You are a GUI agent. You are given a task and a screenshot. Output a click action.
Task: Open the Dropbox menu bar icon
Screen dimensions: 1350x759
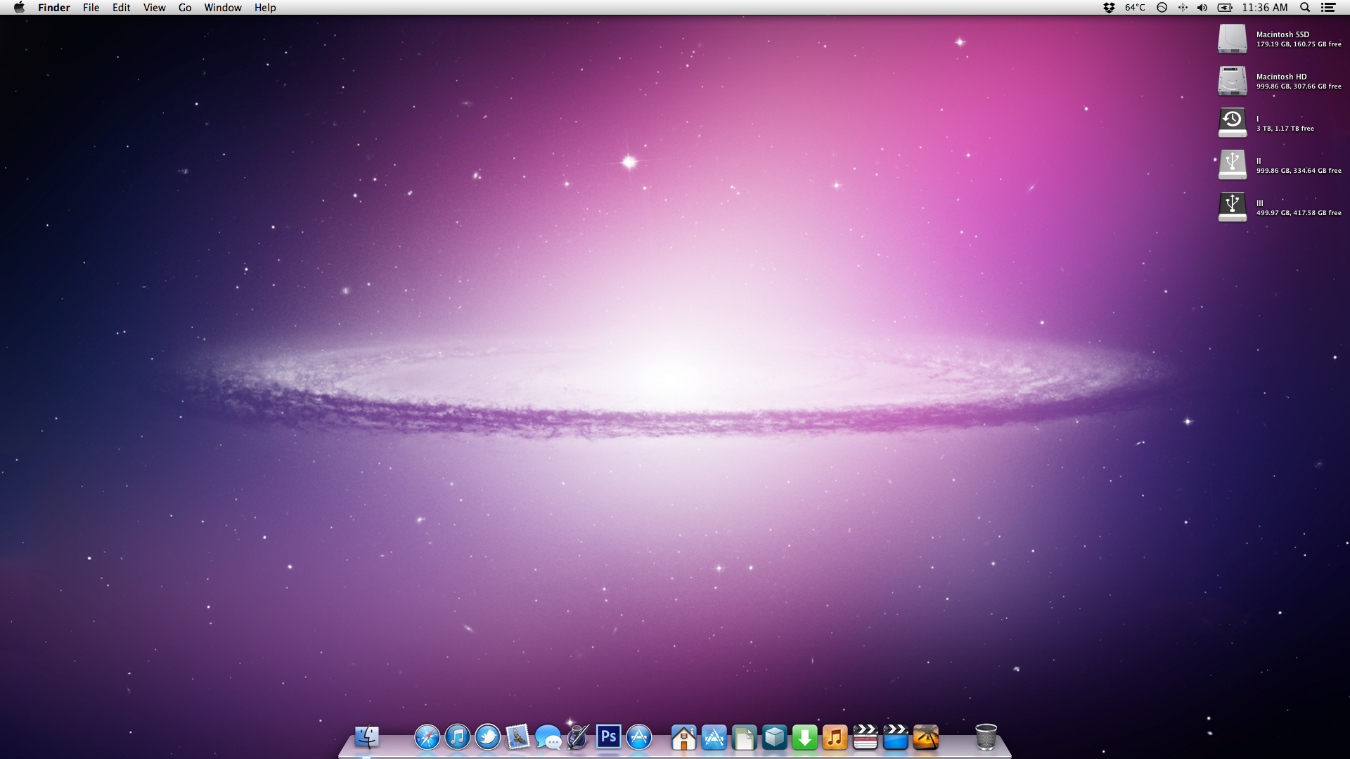1109,8
